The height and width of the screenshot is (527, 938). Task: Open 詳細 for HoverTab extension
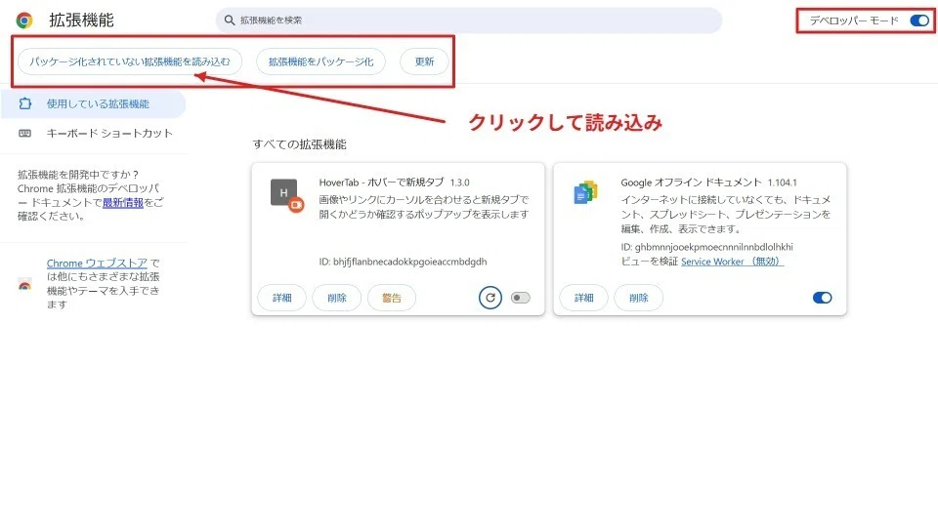[x=281, y=298]
